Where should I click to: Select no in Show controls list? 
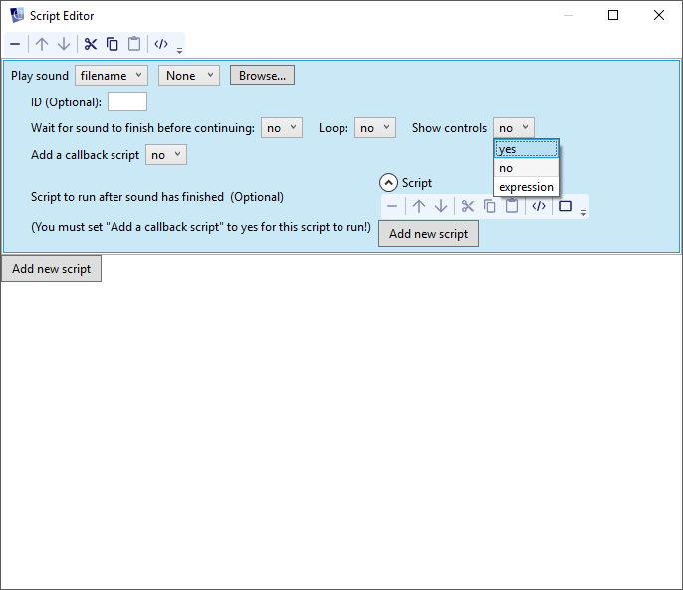526,168
